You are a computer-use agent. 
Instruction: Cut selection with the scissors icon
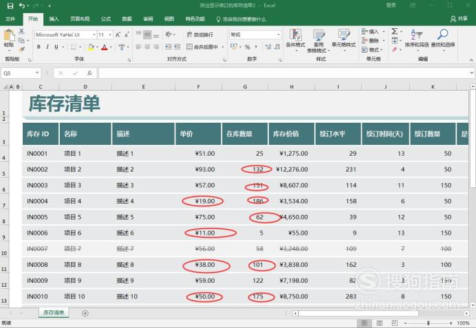pyautogui.click(x=21, y=31)
